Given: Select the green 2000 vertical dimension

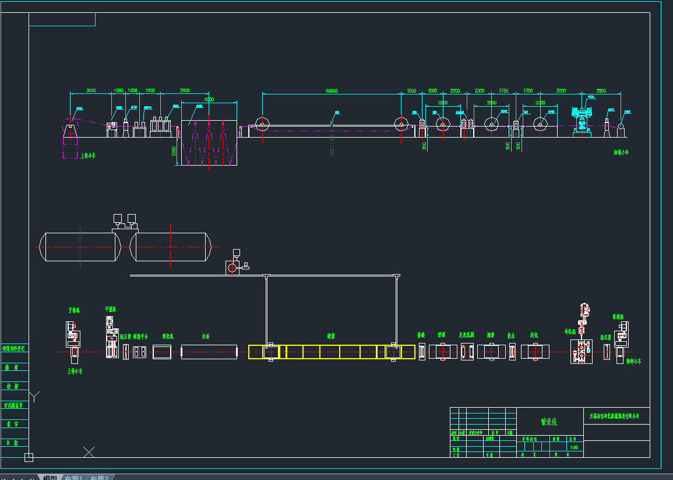Looking at the screenshot, I should (174, 150).
